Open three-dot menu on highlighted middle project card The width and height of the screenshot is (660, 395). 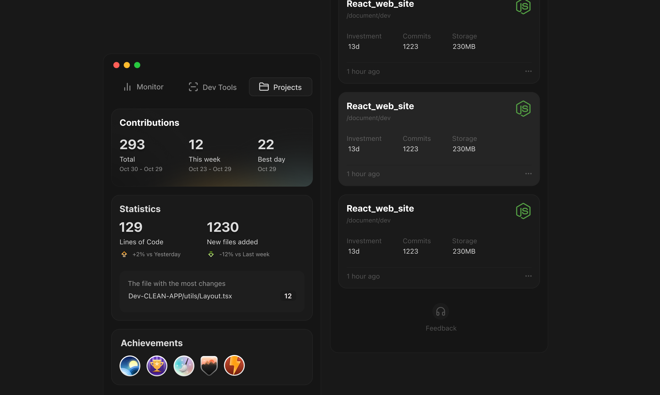(528, 174)
